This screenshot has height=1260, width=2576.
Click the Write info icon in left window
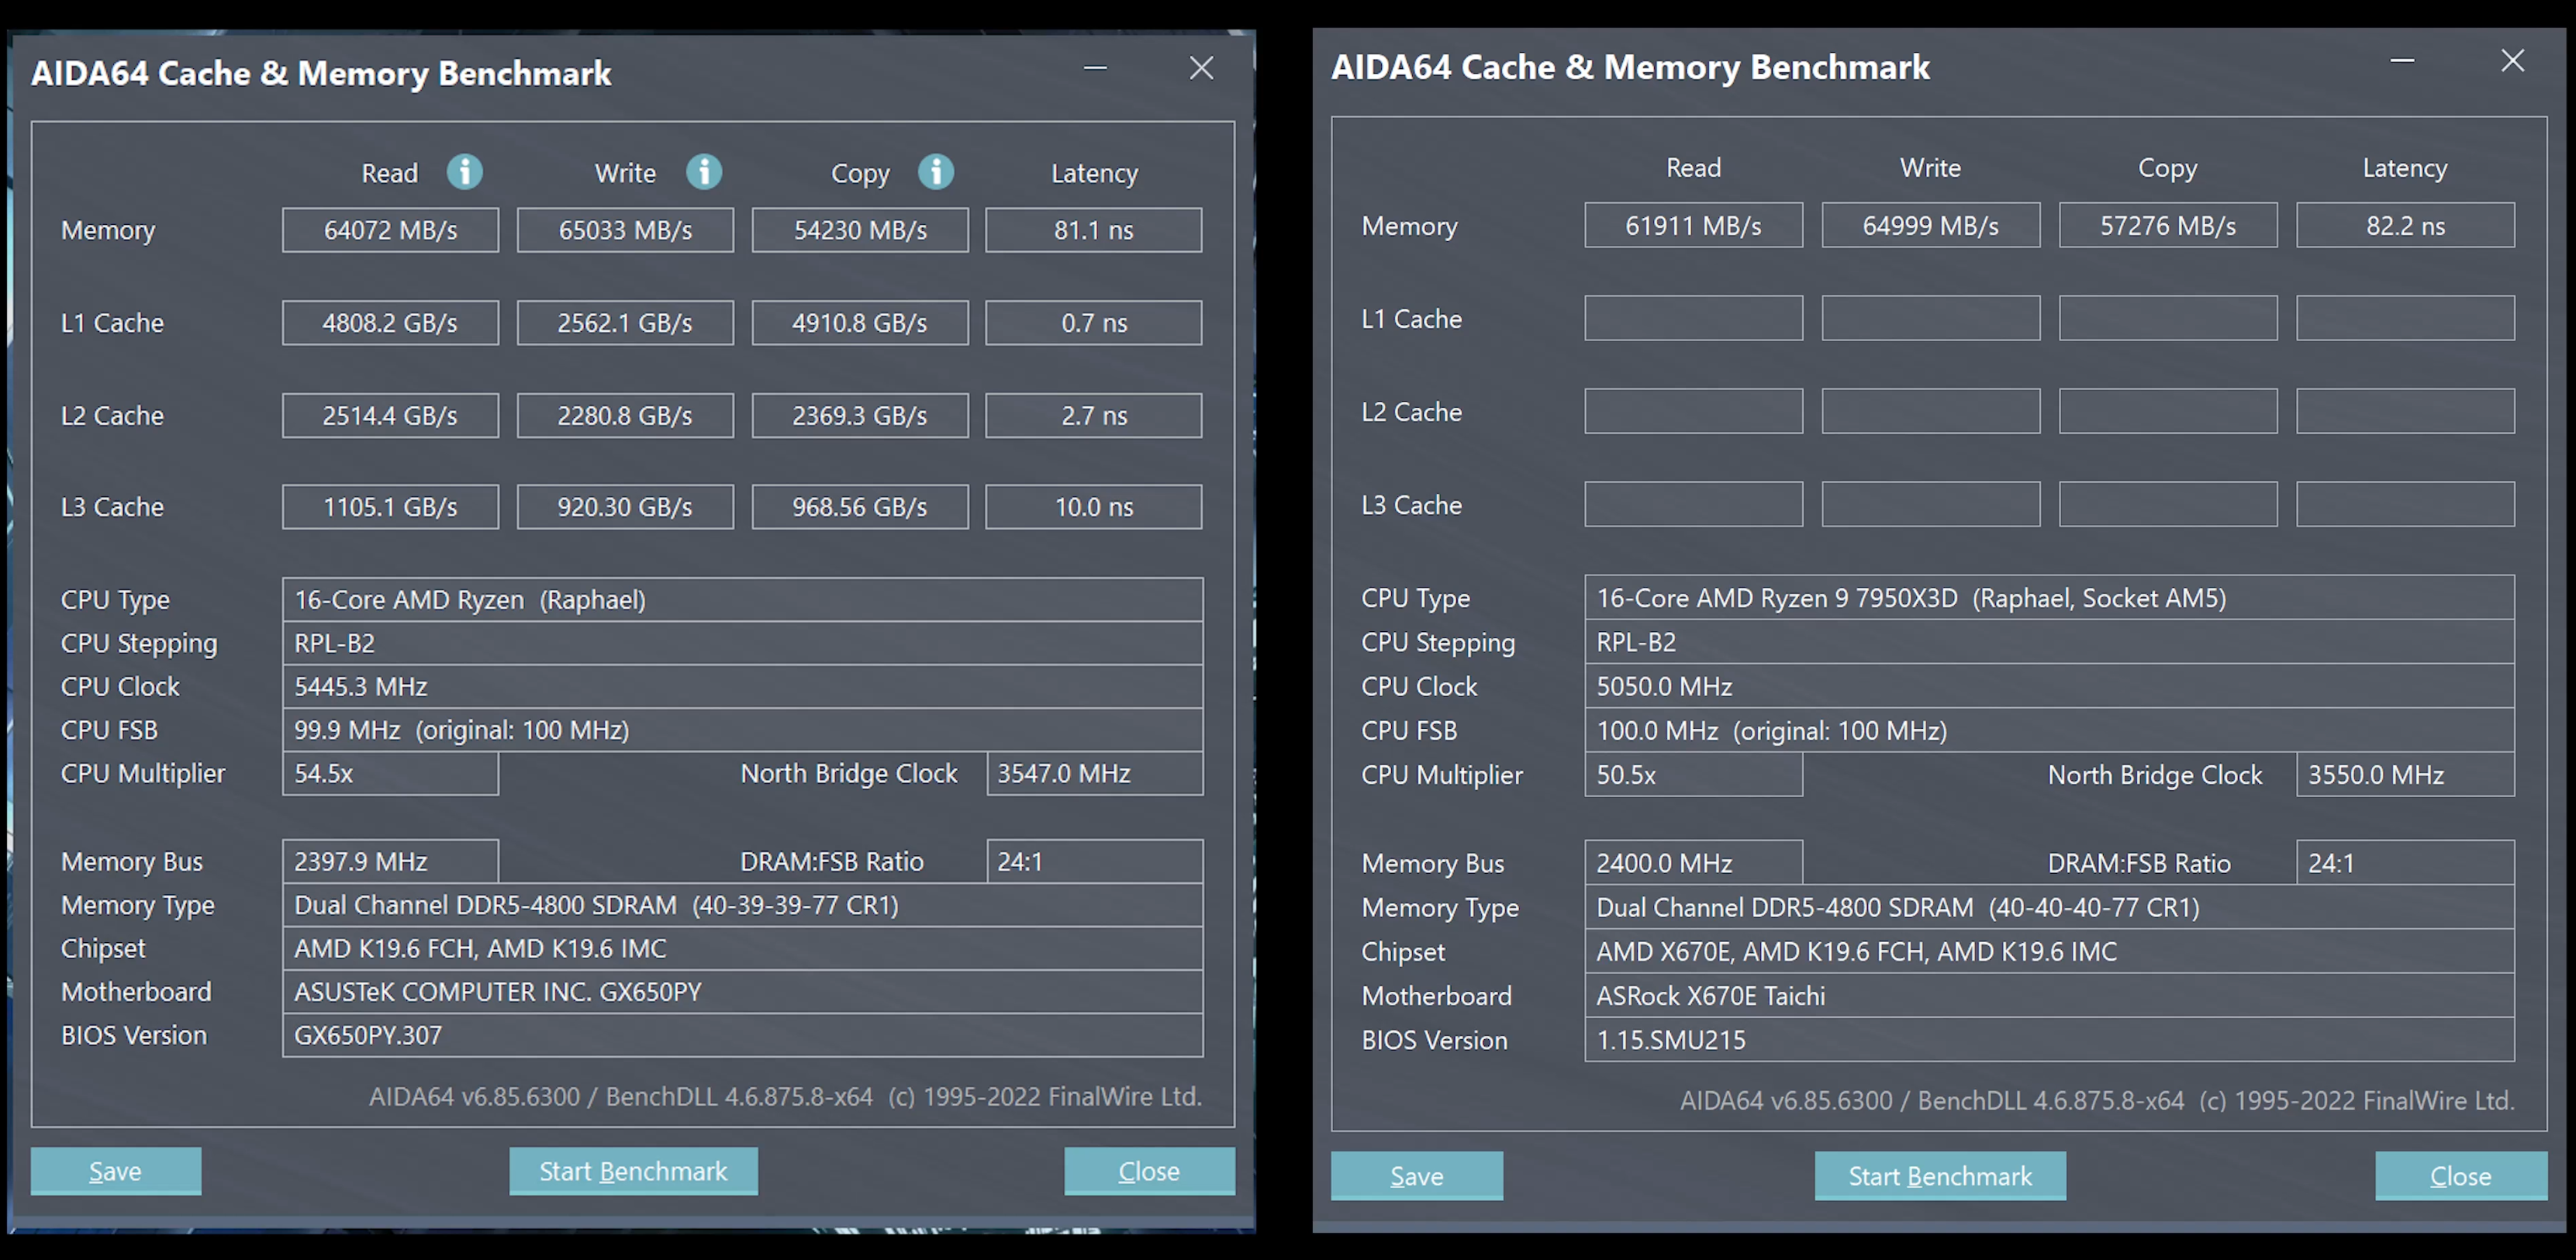[x=704, y=172]
